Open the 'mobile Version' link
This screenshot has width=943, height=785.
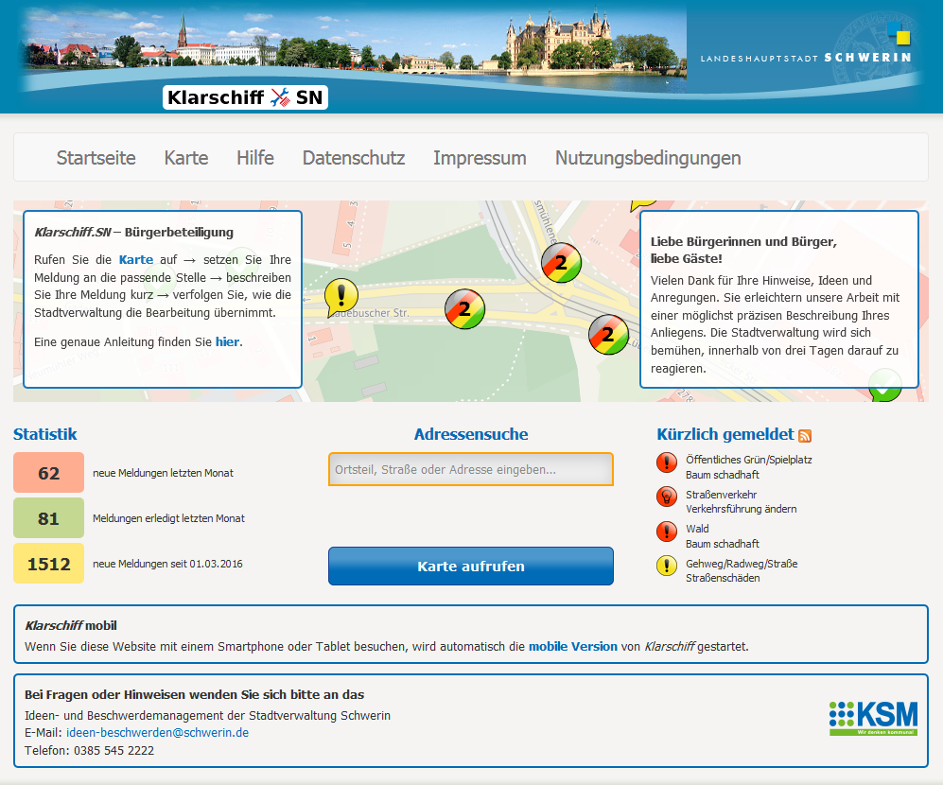573,647
